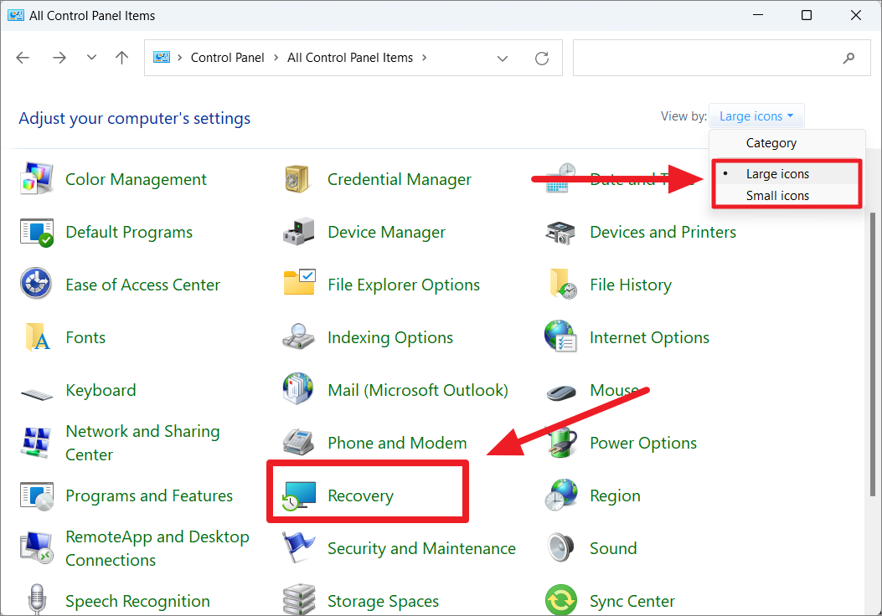Open Sync Center
Image resolution: width=882 pixels, height=616 pixels.
click(633, 601)
